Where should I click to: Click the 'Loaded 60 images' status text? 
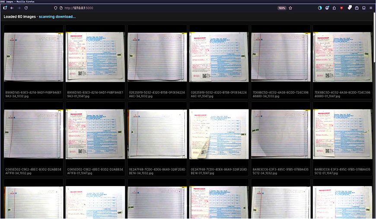19,17
